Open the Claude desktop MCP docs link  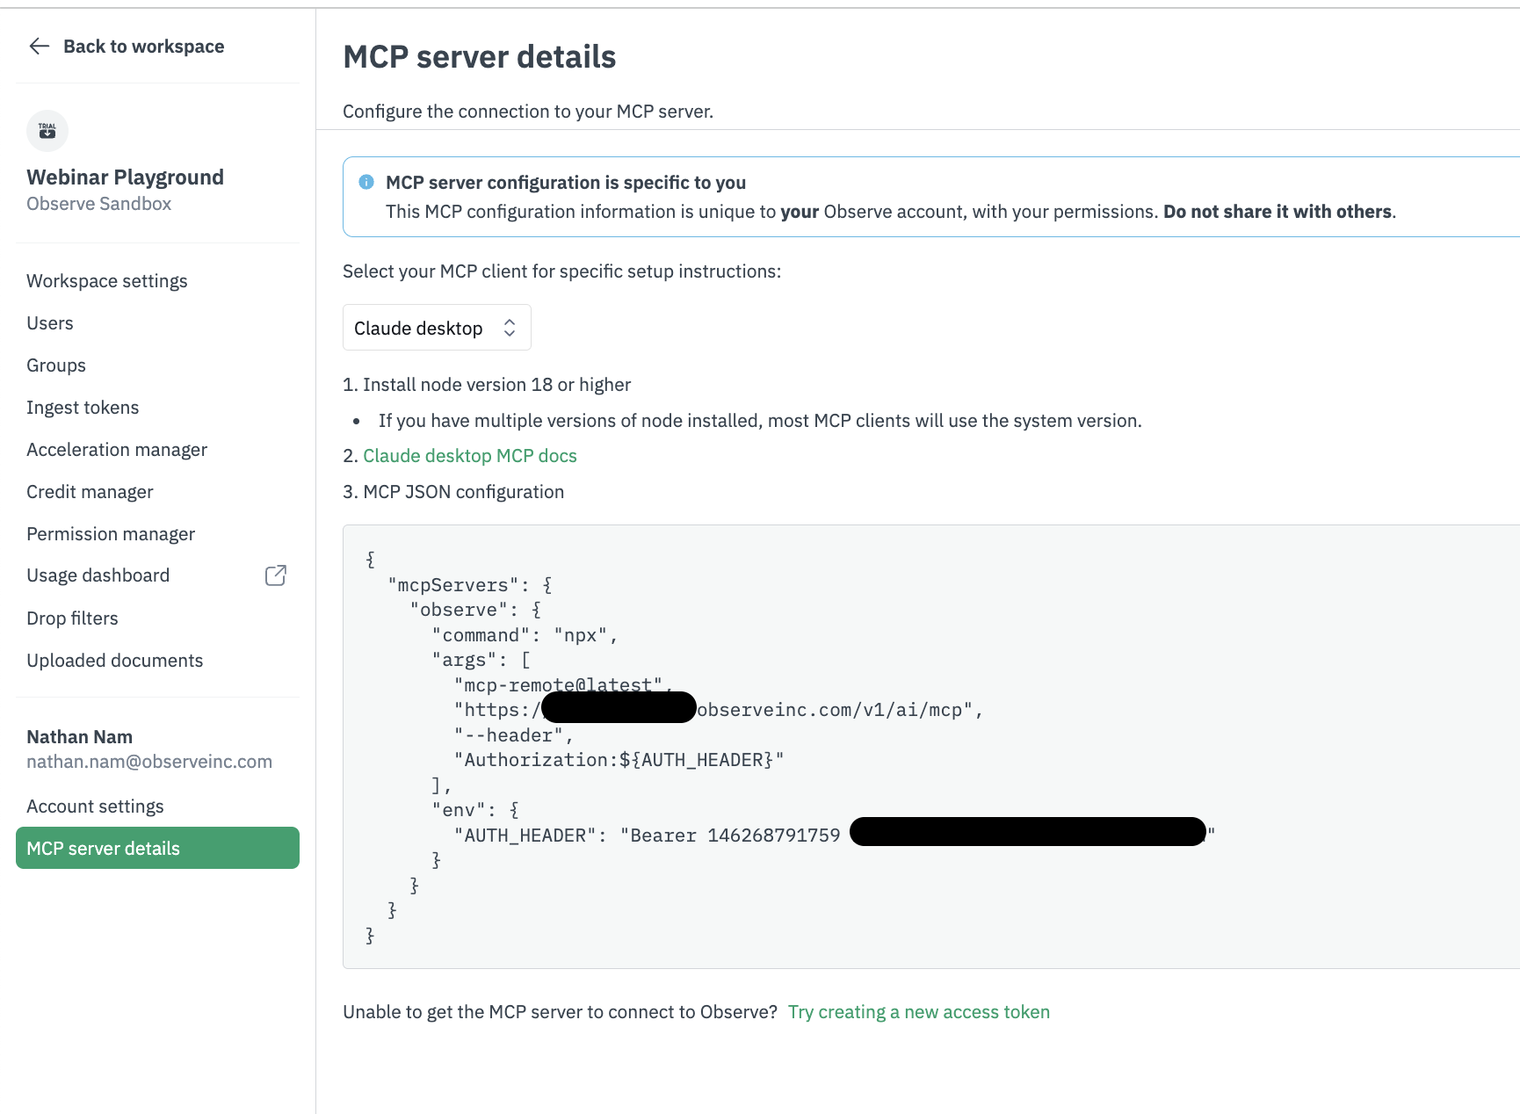coord(470,456)
